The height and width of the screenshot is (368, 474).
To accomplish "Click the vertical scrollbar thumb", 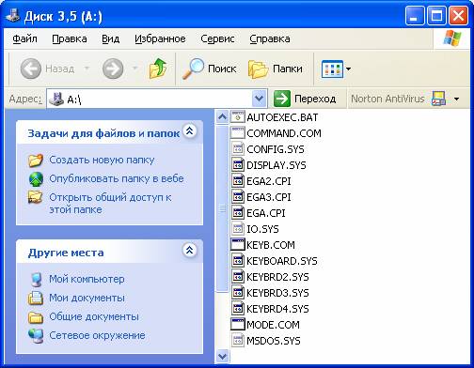I will tap(222, 208).
